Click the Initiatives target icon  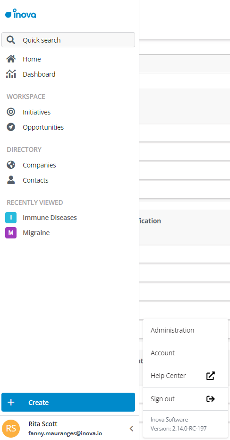(11, 112)
